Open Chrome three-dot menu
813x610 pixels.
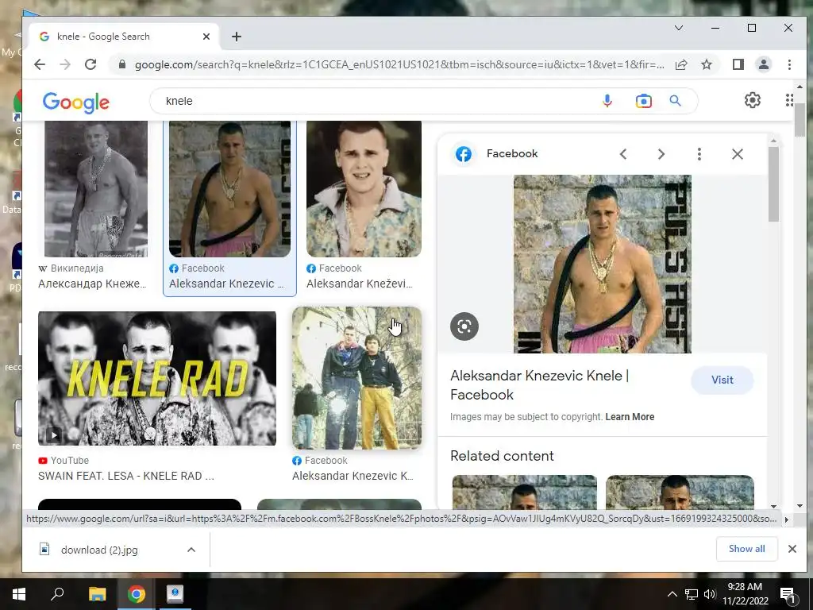pyautogui.click(x=789, y=64)
